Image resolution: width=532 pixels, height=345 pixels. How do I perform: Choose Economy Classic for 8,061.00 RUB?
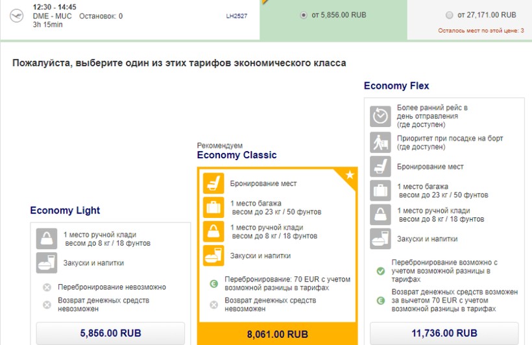click(277, 335)
